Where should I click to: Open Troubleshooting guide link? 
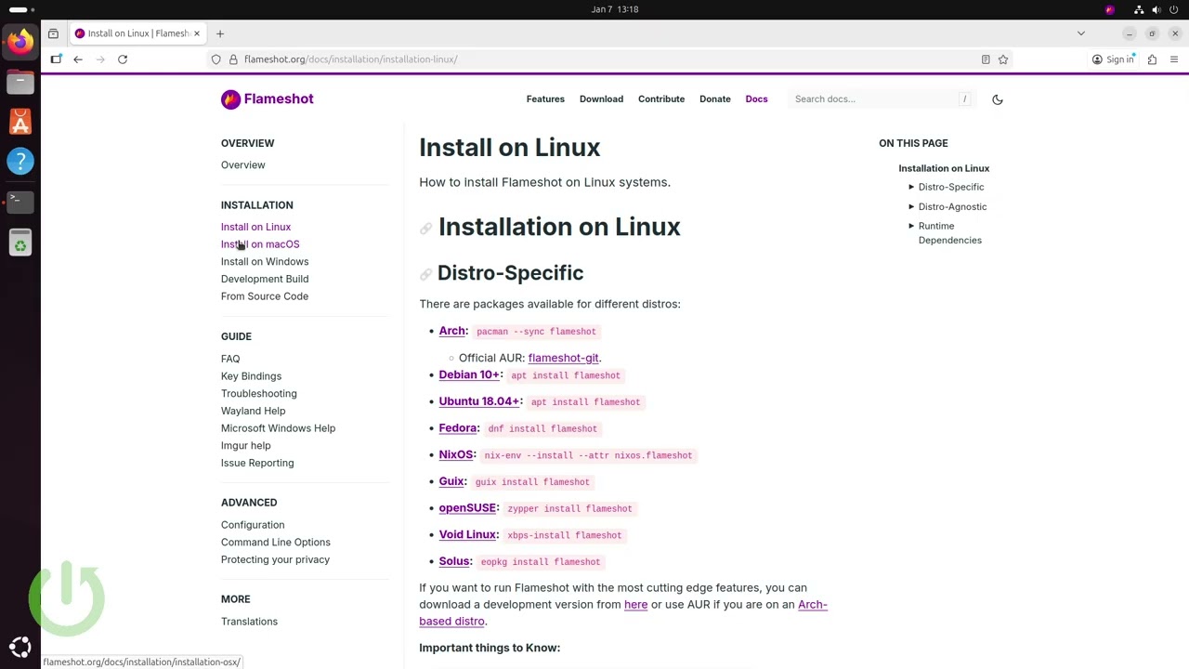[259, 393]
